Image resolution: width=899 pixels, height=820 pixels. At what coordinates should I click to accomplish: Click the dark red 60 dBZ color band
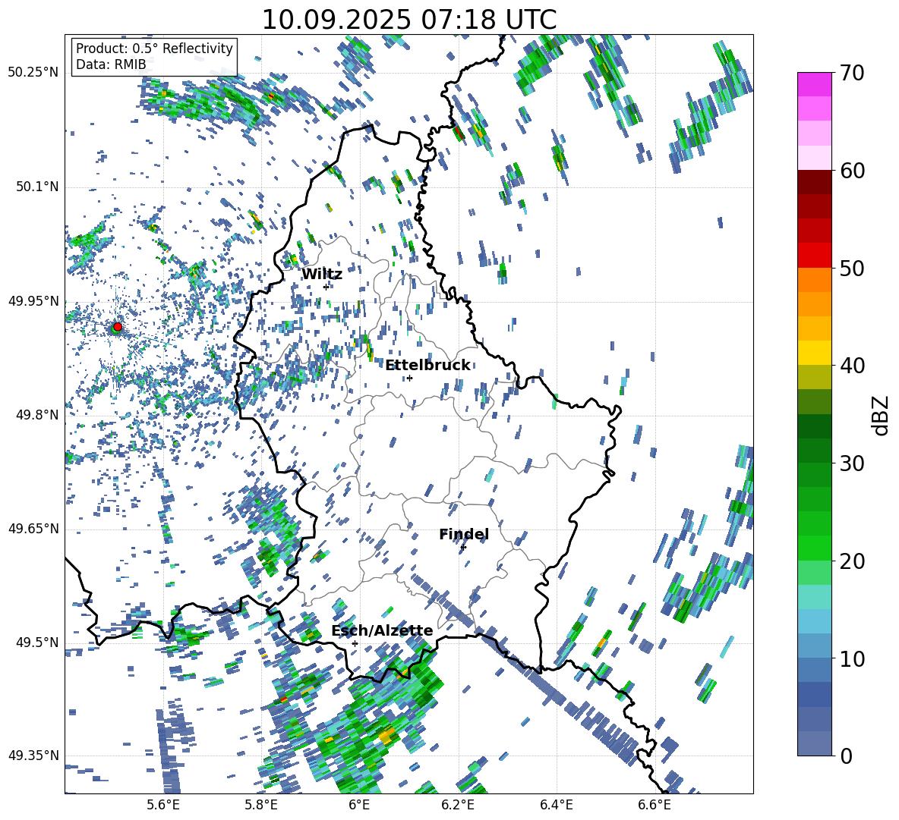[x=814, y=182]
